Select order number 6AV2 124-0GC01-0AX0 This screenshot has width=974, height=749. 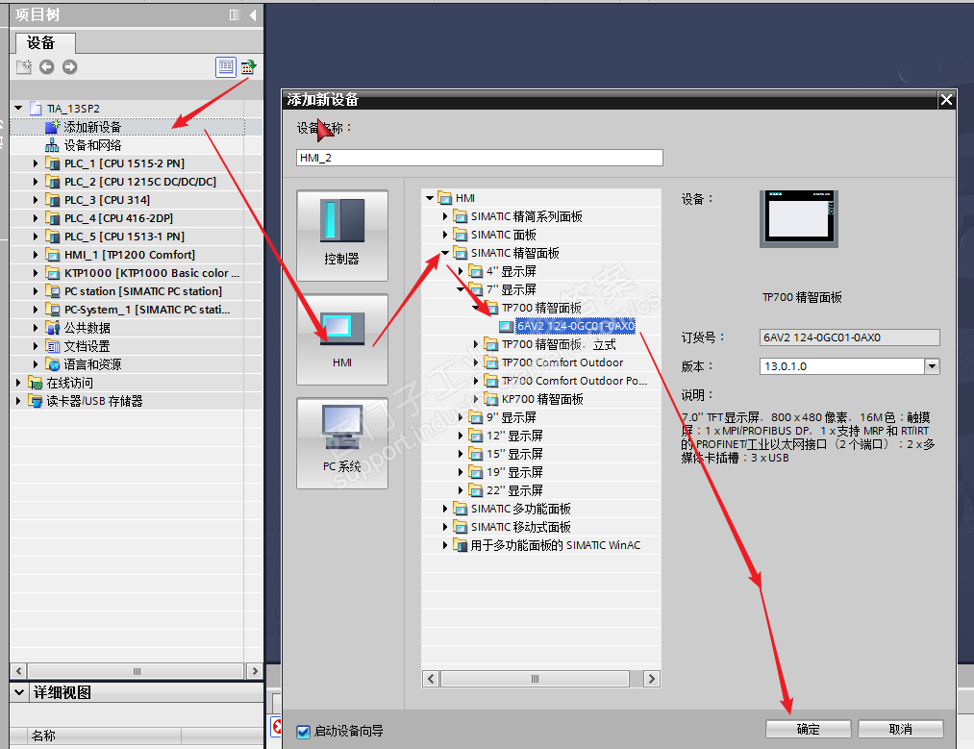click(575, 326)
